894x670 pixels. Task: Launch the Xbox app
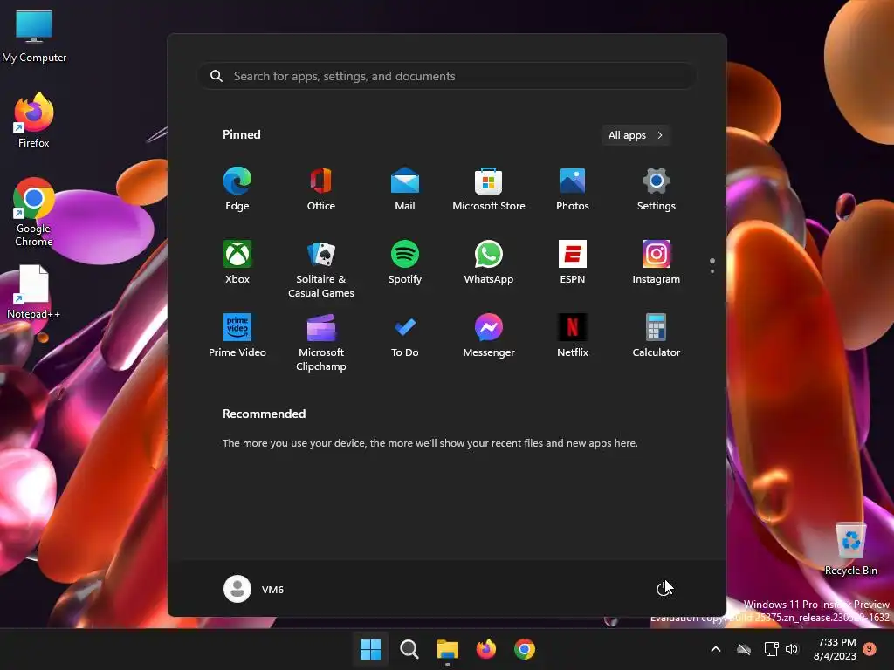point(237,262)
